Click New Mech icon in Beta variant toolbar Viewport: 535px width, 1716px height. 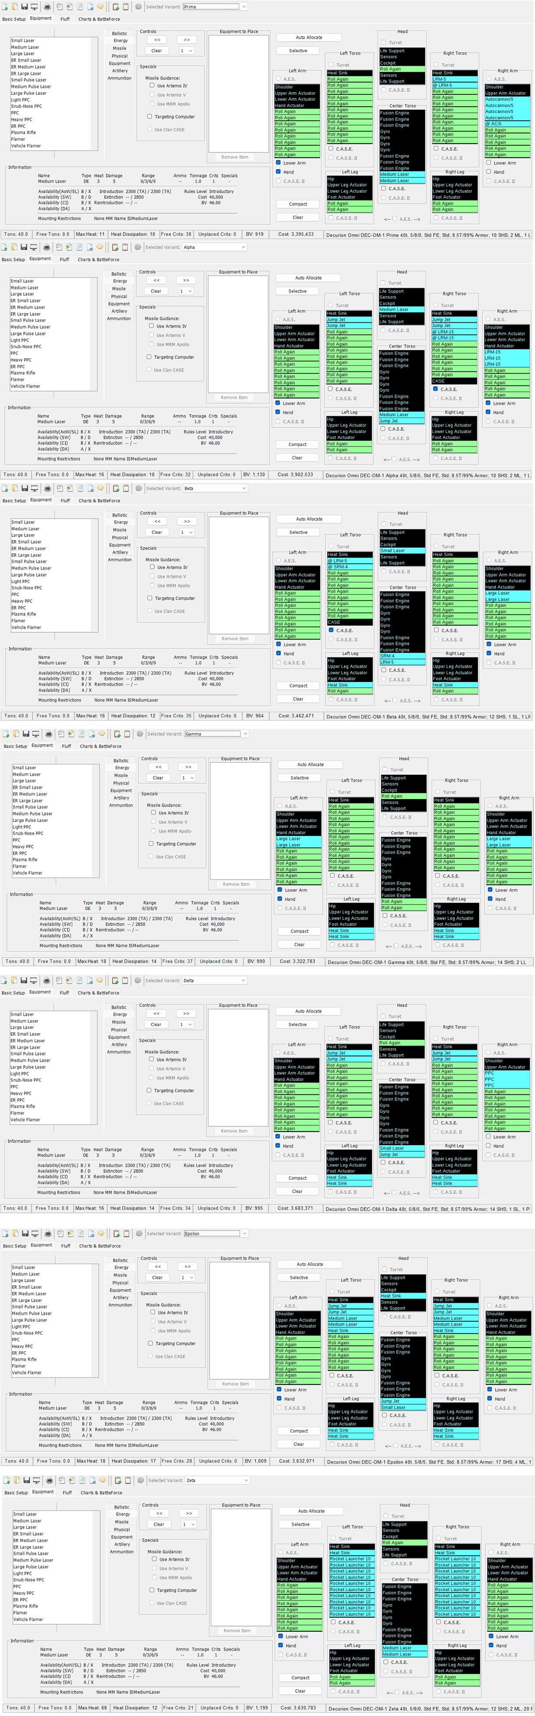(x=5, y=488)
